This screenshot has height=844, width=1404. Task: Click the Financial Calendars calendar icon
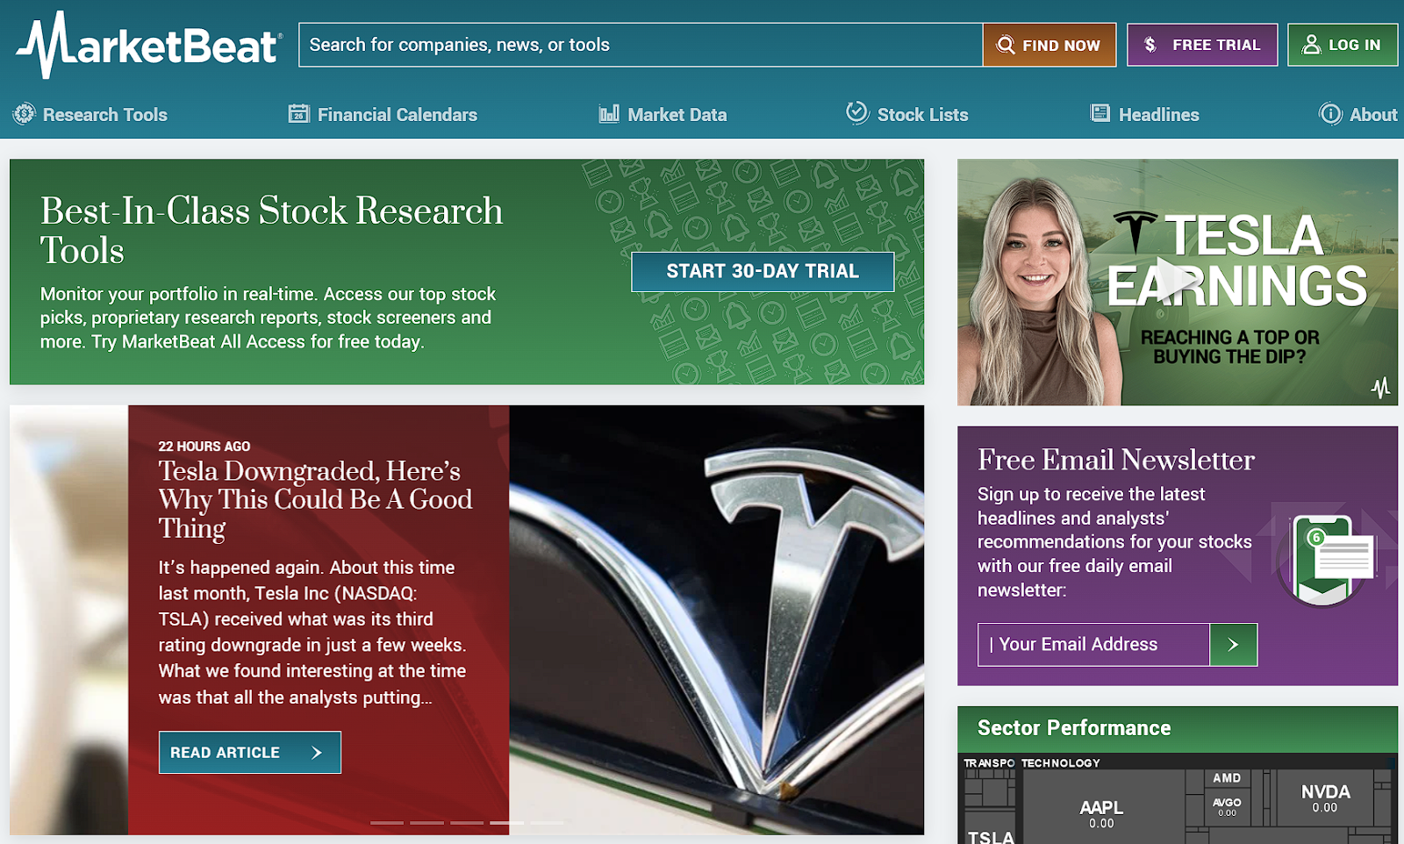click(299, 114)
